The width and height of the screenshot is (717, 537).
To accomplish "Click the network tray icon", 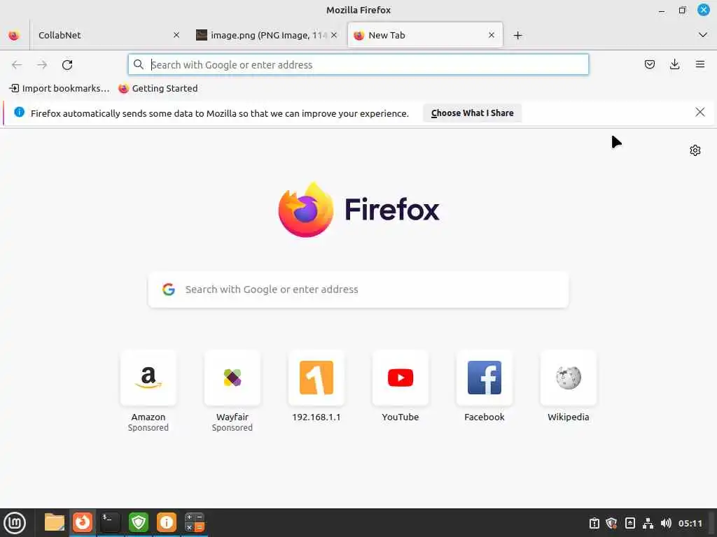I will (648, 523).
